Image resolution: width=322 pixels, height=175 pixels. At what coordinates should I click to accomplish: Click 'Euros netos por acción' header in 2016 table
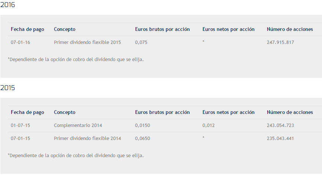(228, 29)
